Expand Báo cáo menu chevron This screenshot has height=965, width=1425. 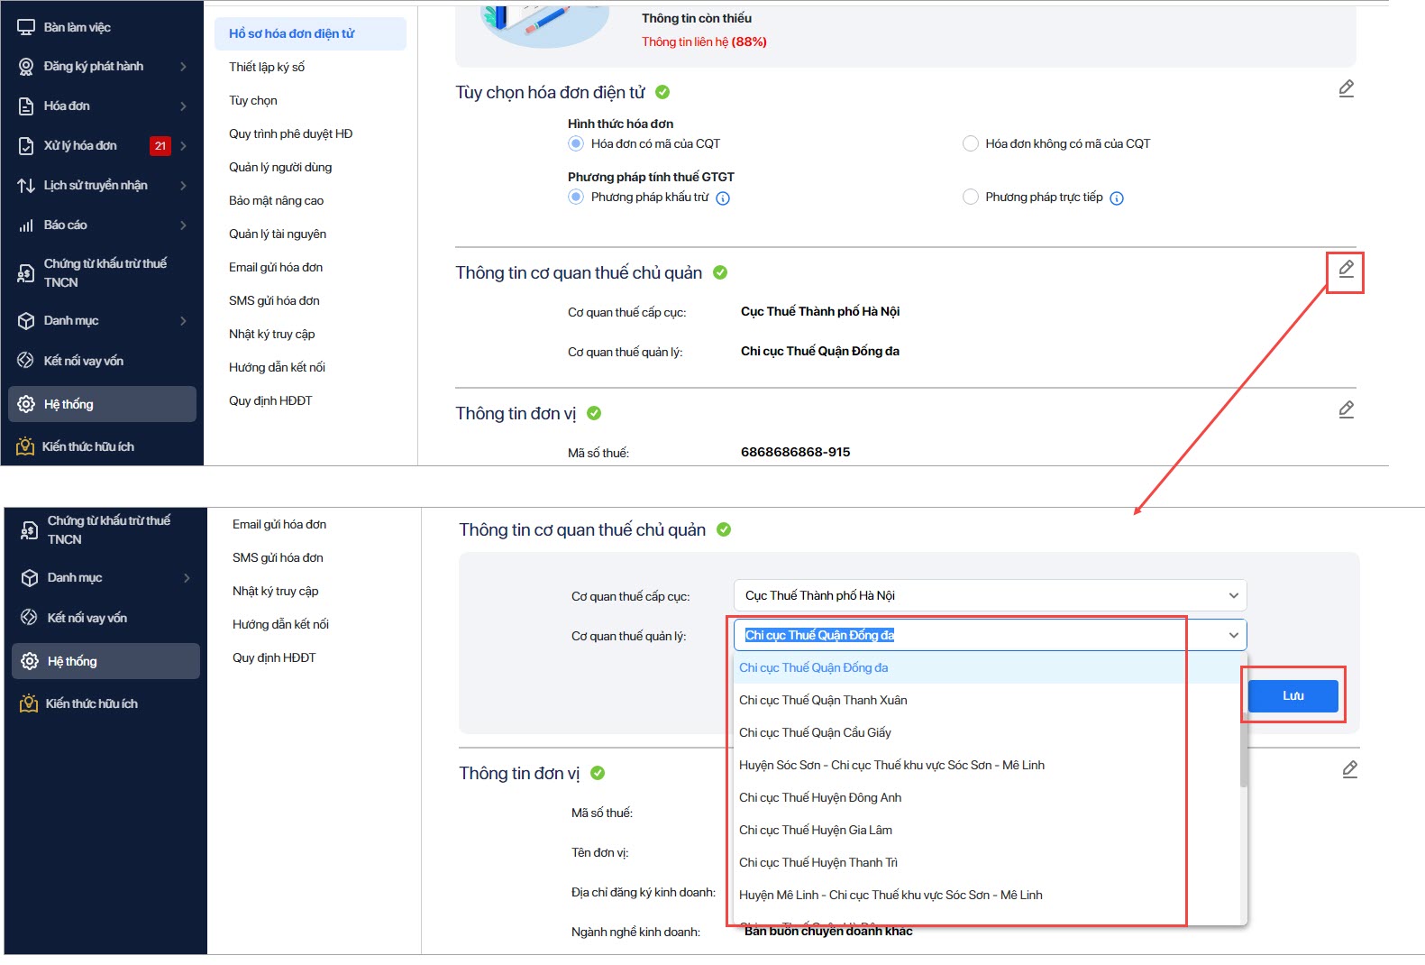[x=183, y=225]
